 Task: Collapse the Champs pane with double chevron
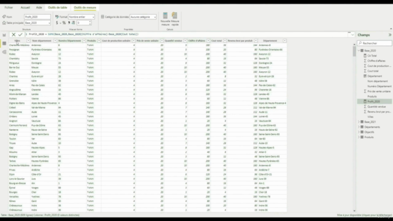click(390, 35)
